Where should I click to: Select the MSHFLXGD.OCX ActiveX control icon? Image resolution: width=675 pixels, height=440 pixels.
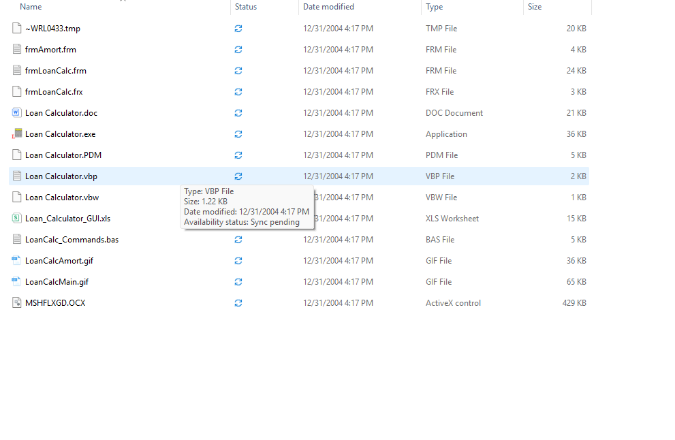click(18, 303)
